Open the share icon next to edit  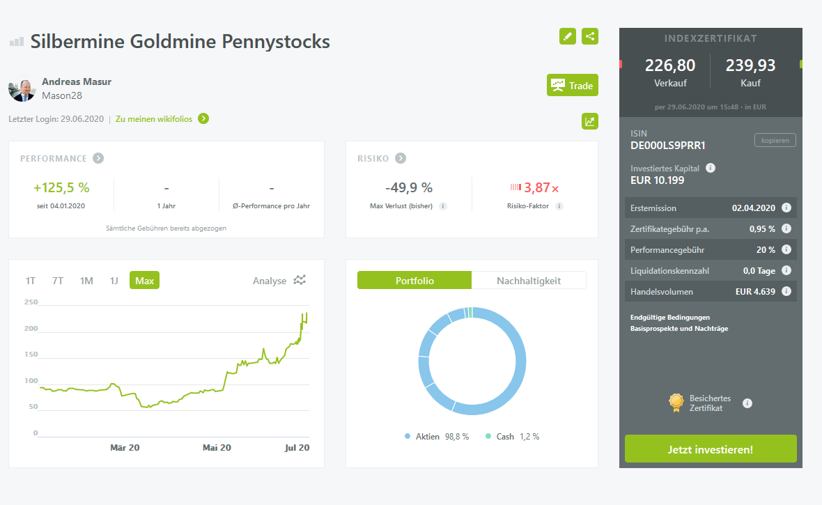click(590, 36)
